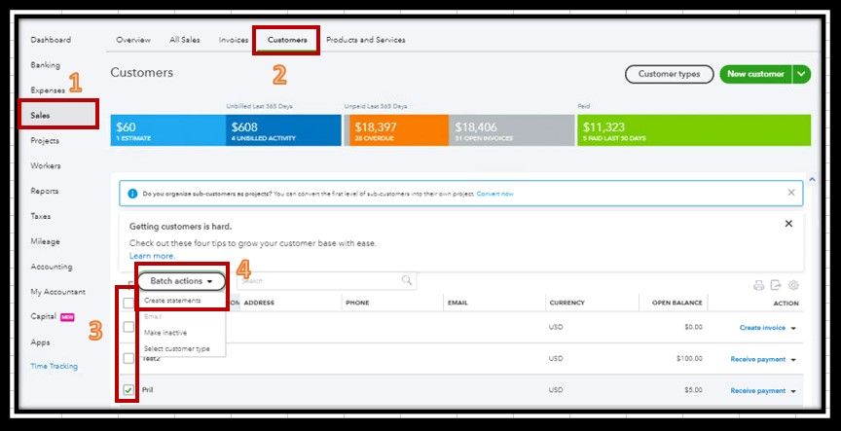The height and width of the screenshot is (431, 841).
Task: Select the Customers tab
Action: tap(287, 40)
